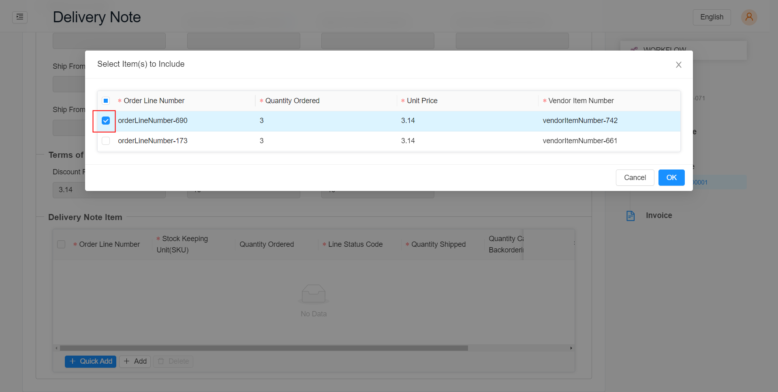Click vendorItemNumber-661 cell
The width and height of the screenshot is (778, 392).
pos(580,141)
